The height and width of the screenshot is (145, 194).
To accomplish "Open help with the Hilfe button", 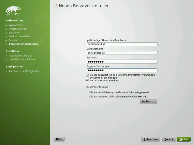I will (59, 139).
